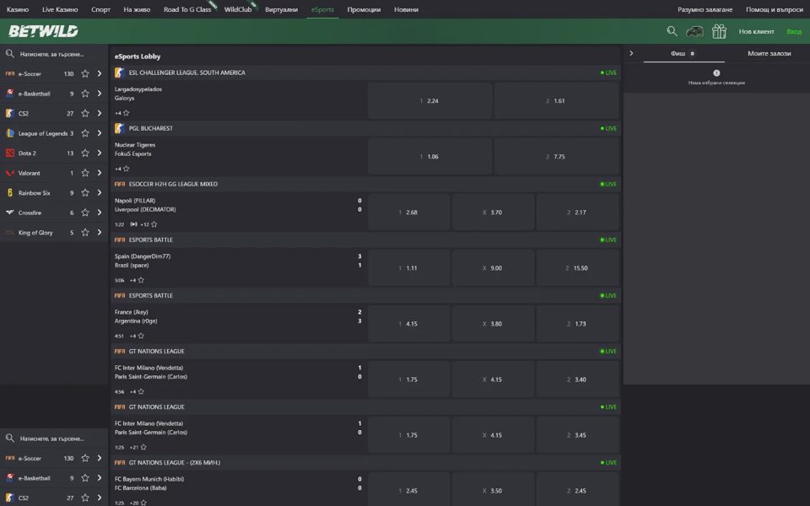Viewport: 810px width, 506px height.
Task: Click the info icon in empty betslip
Action: (716, 73)
